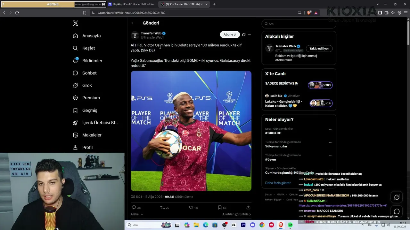The image size is (410, 230).
Task: Click the Takip ediliyor button
Action: point(319,49)
